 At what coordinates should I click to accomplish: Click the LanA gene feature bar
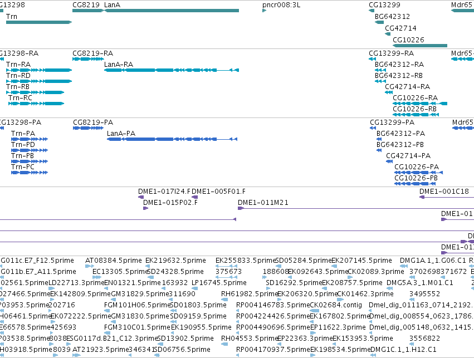coord(172,11)
